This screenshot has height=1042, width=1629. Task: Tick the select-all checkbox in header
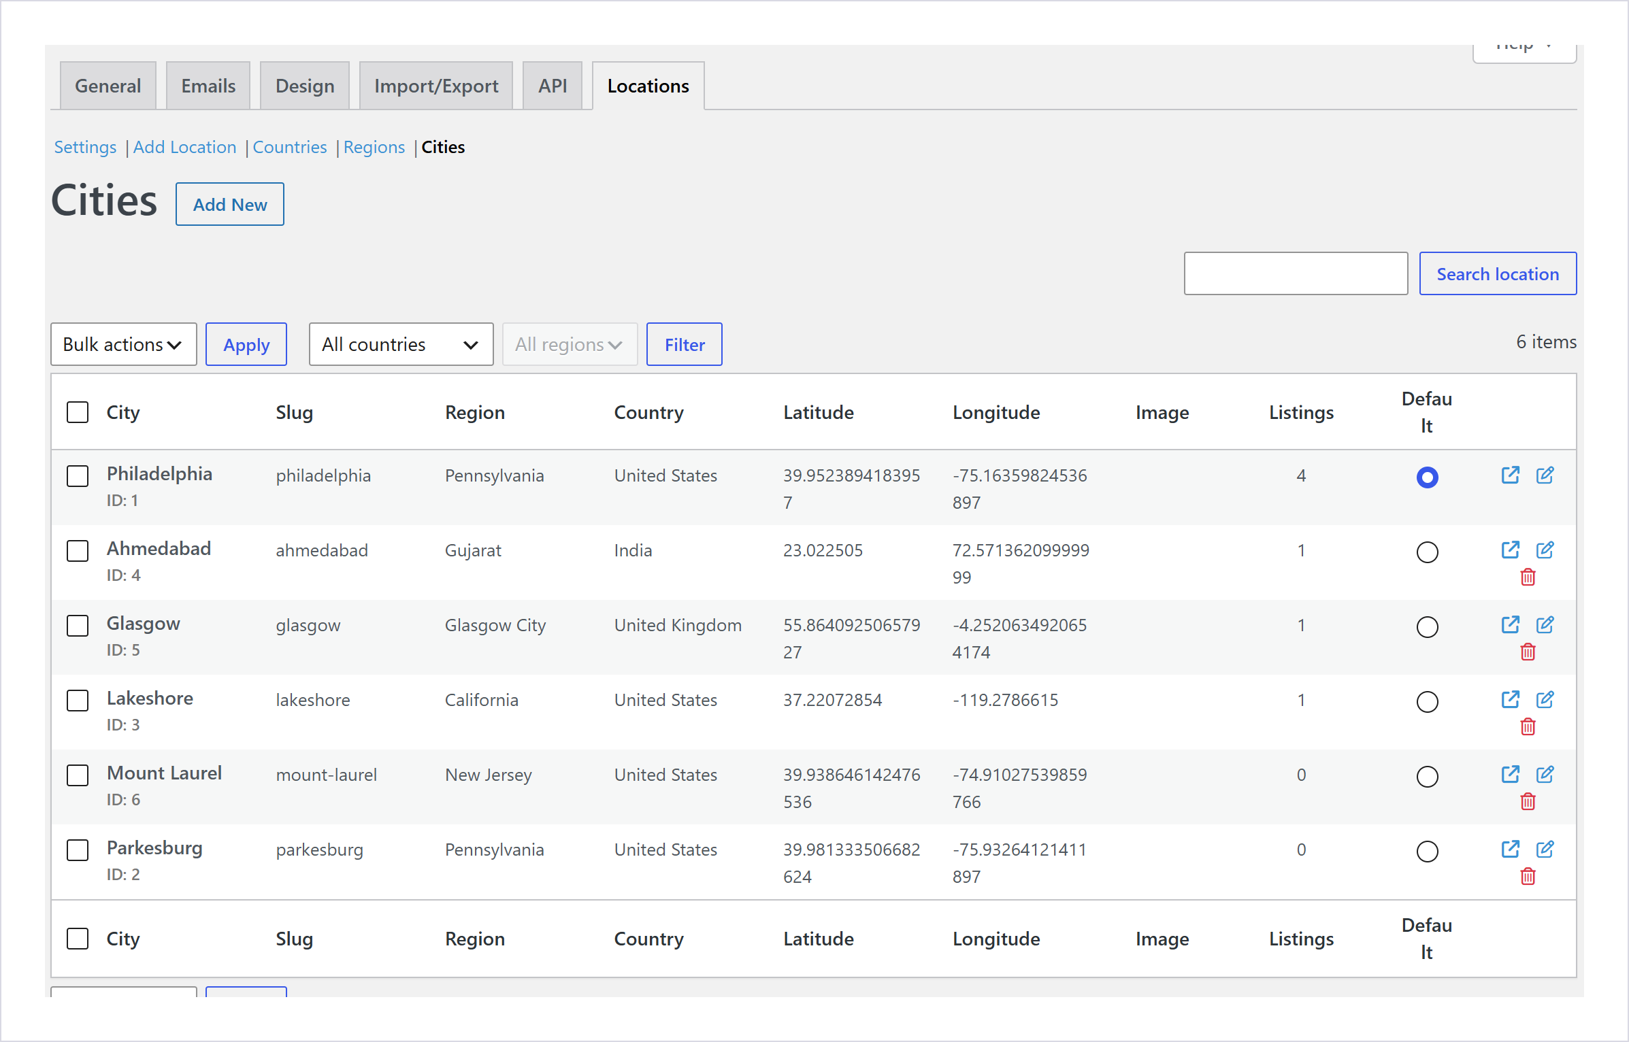78,412
